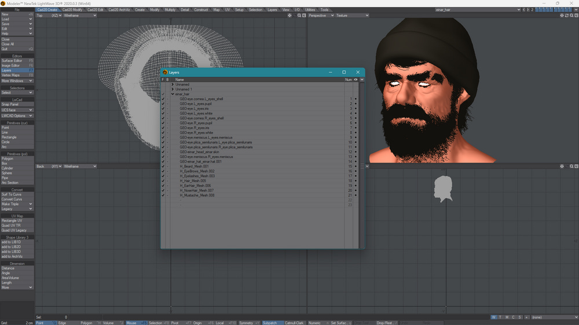Toggle visibility dot for GEO-einar_hat_einar.hat.001 layer
The image size is (579, 325).
pos(356,161)
